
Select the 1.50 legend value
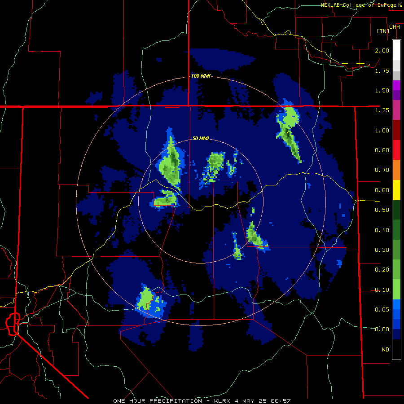pyautogui.click(x=382, y=90)
